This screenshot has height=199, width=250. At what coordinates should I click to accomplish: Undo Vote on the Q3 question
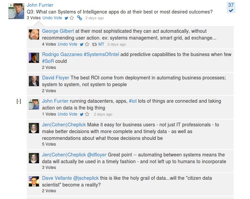coord(52,18)
